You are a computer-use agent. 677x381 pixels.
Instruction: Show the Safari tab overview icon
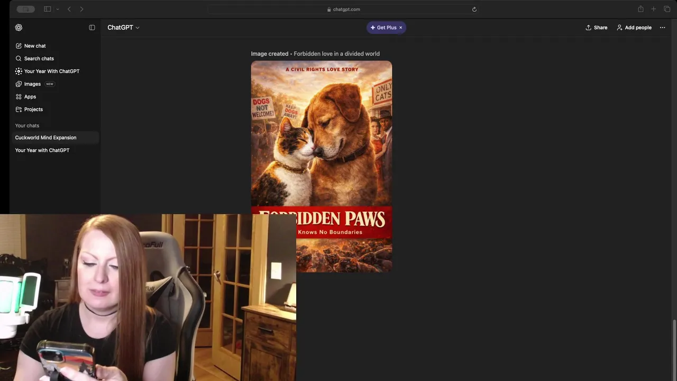[x=667, y=9]
